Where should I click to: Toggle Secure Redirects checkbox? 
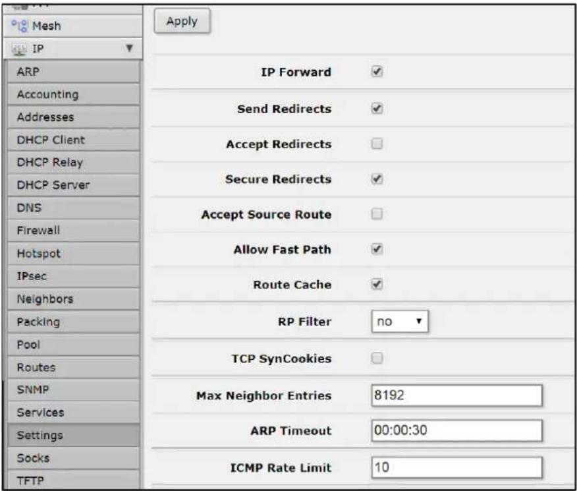(x=377, y=179)
